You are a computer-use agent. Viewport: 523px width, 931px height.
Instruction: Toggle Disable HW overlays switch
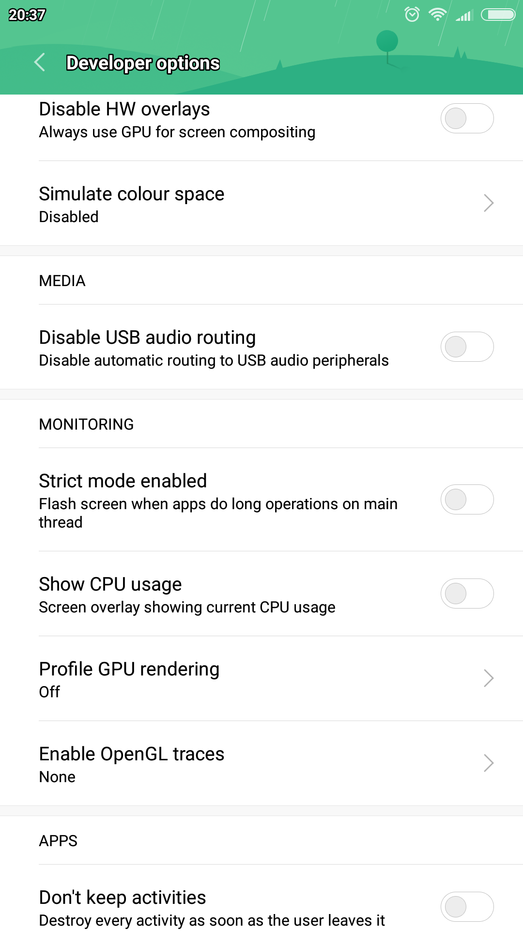click(467, 118)
